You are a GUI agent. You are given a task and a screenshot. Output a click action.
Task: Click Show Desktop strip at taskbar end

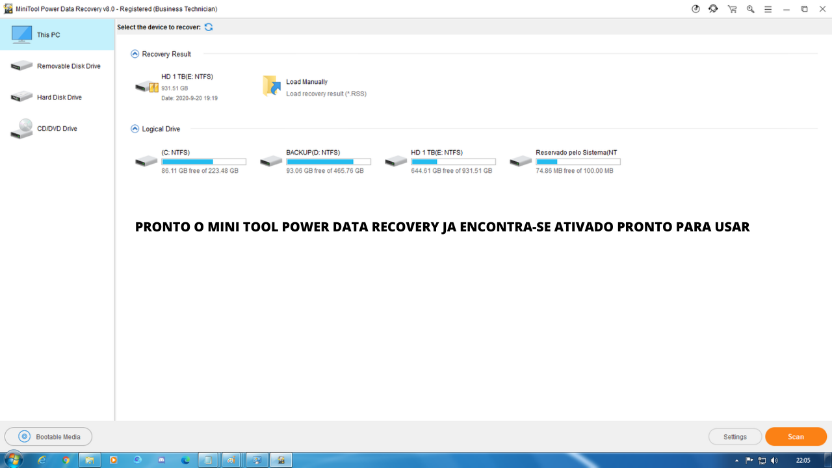click(x=827, y=460)
